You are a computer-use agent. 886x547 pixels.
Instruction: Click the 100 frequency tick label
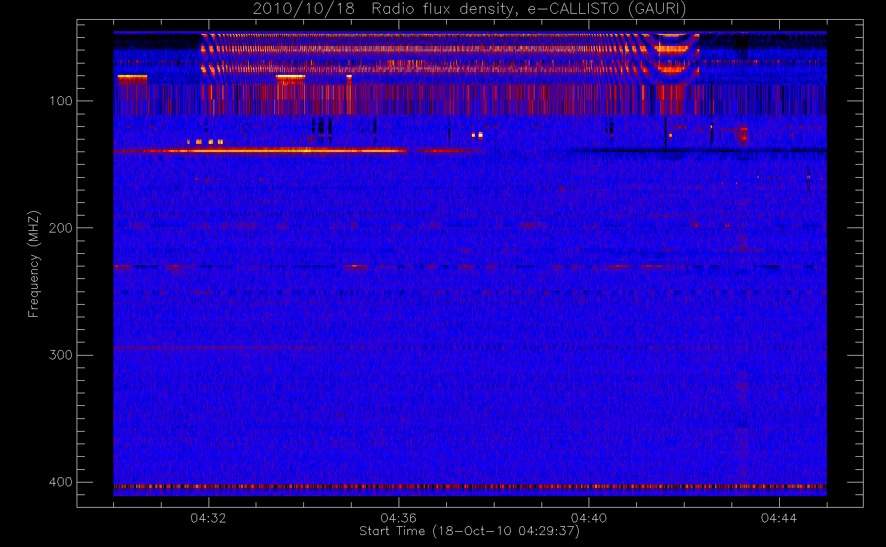[60, 101]
